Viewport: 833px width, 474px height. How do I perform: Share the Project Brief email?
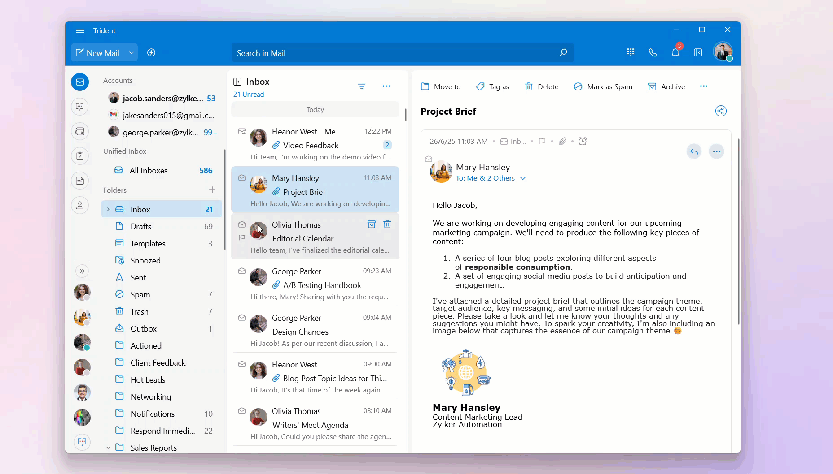[x=721, y=111]
